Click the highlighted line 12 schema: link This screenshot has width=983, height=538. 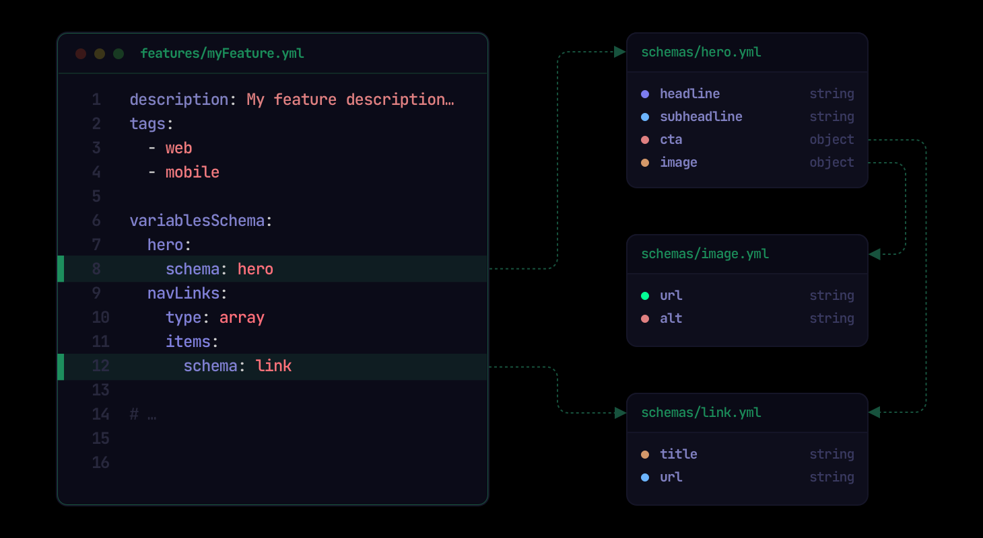click(x=237, y=366)
